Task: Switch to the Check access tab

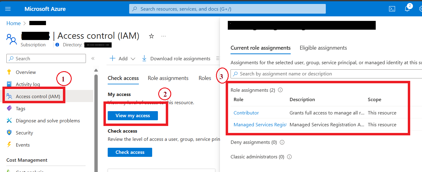Action: [x=123, y=78]
